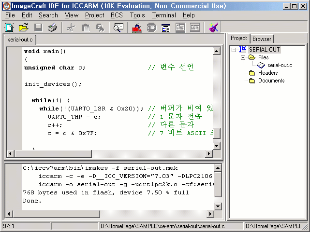Select the Documents label in tree
The width and height of the screenshot is (310, 232).
coord(271,81)
